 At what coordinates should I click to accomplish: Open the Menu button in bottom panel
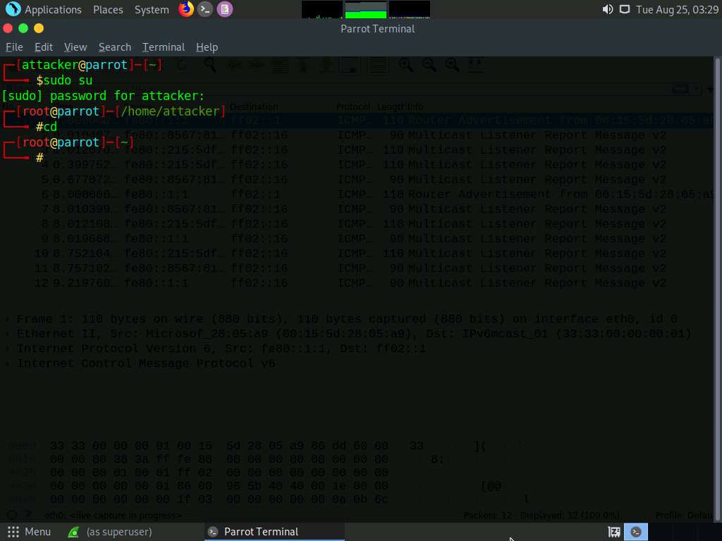point(29,532)
